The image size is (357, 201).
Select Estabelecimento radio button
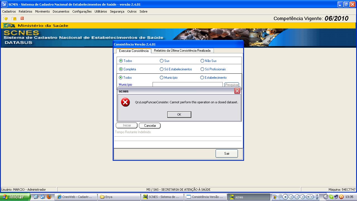pos(202,78)
